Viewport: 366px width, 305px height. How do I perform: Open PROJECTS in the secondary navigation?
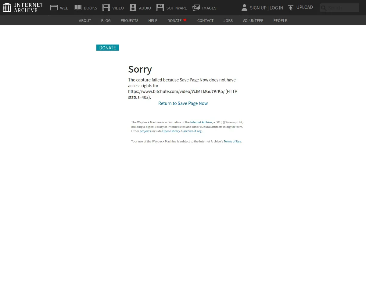pos(129,20)
